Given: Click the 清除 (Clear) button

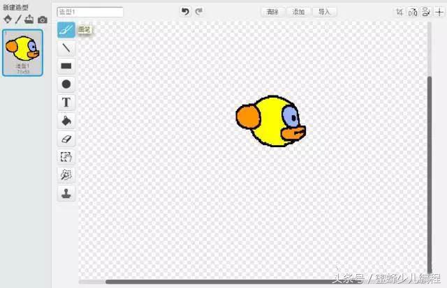Looking at the screenshot, I should 273,12.
